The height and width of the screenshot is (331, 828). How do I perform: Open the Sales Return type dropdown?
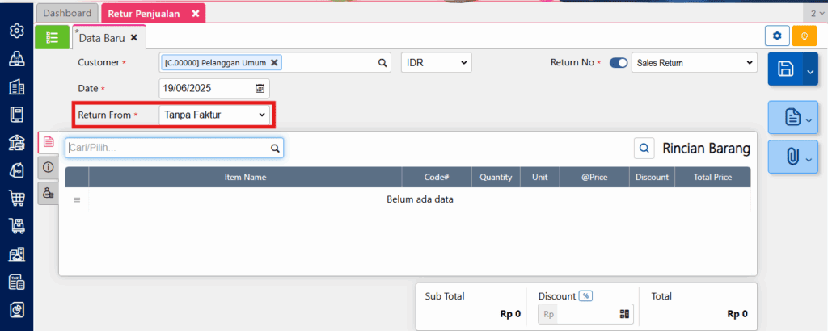click(694, 62)
